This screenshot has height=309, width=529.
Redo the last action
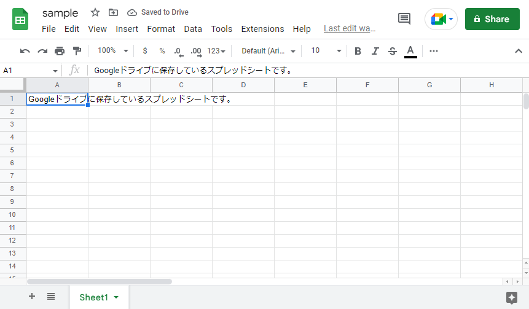(42, 51)
